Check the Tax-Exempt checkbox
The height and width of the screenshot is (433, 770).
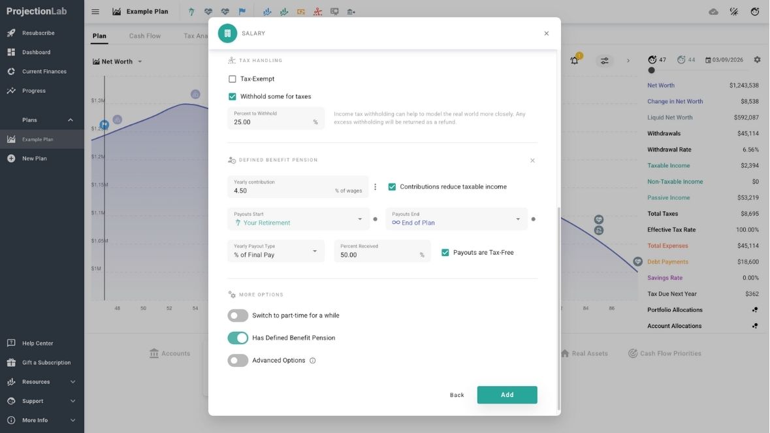coord(233,79)
